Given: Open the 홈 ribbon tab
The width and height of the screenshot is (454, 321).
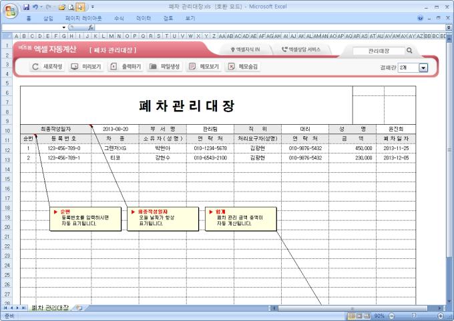Looking at the screenshot, I should [29, 18].
